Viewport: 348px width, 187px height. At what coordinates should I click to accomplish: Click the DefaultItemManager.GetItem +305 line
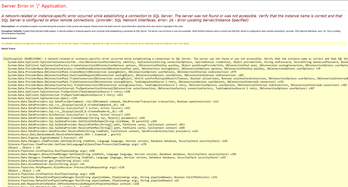(122, 154)
